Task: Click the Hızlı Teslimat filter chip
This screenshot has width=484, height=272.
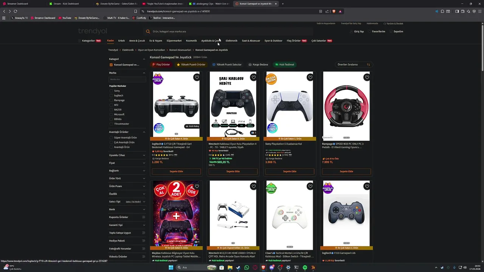Action: (x=285, y=65)
